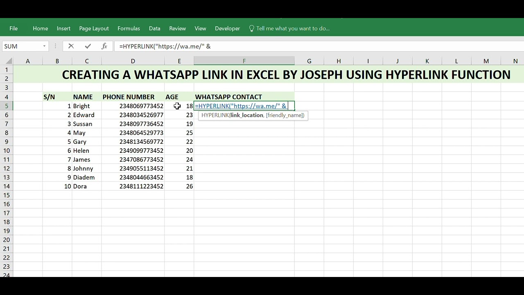Click link_location in the HYPERLINK tooltip

point(246,115)
